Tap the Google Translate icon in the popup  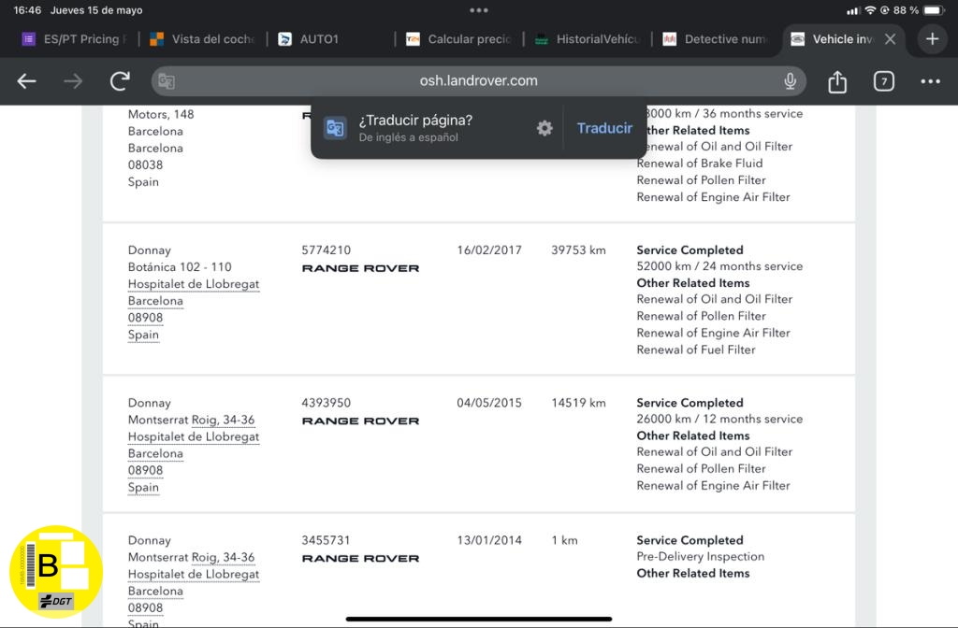pos(335,128)
